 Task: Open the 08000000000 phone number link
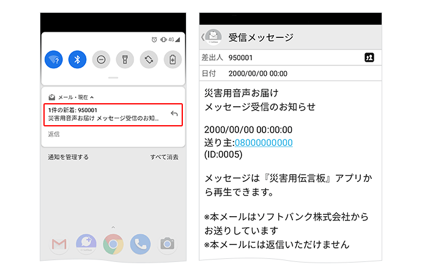(x=264, y=142)
